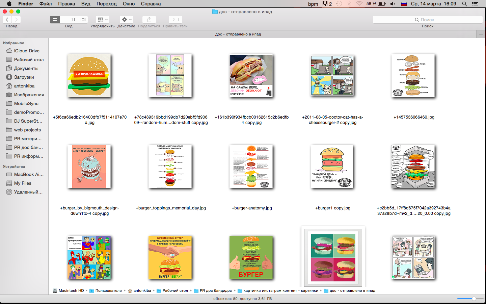Click the Edit Tags toolbar icon

pos(175,20)
